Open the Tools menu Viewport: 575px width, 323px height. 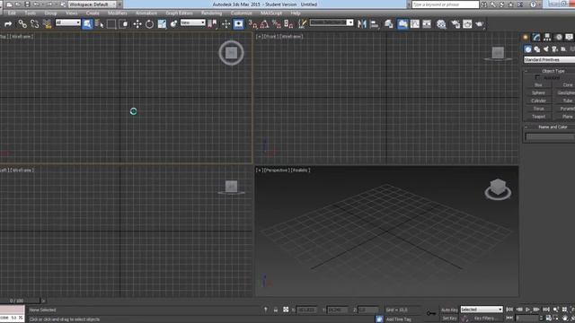coord(30,13)
